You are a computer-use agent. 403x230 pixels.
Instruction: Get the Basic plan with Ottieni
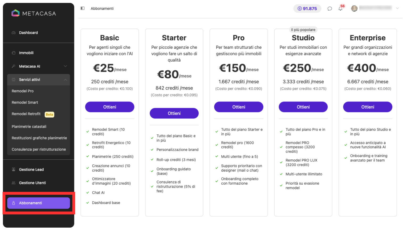click(x=110, y=107)
